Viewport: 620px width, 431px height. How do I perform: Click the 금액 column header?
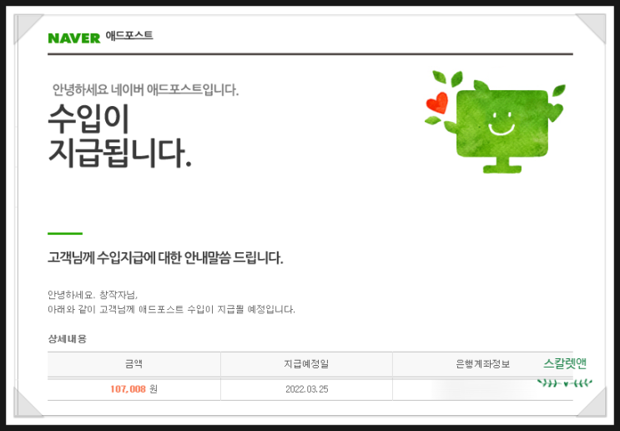134,364
